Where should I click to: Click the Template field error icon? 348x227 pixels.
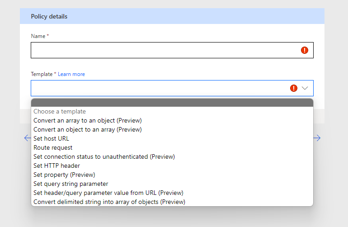294,88
